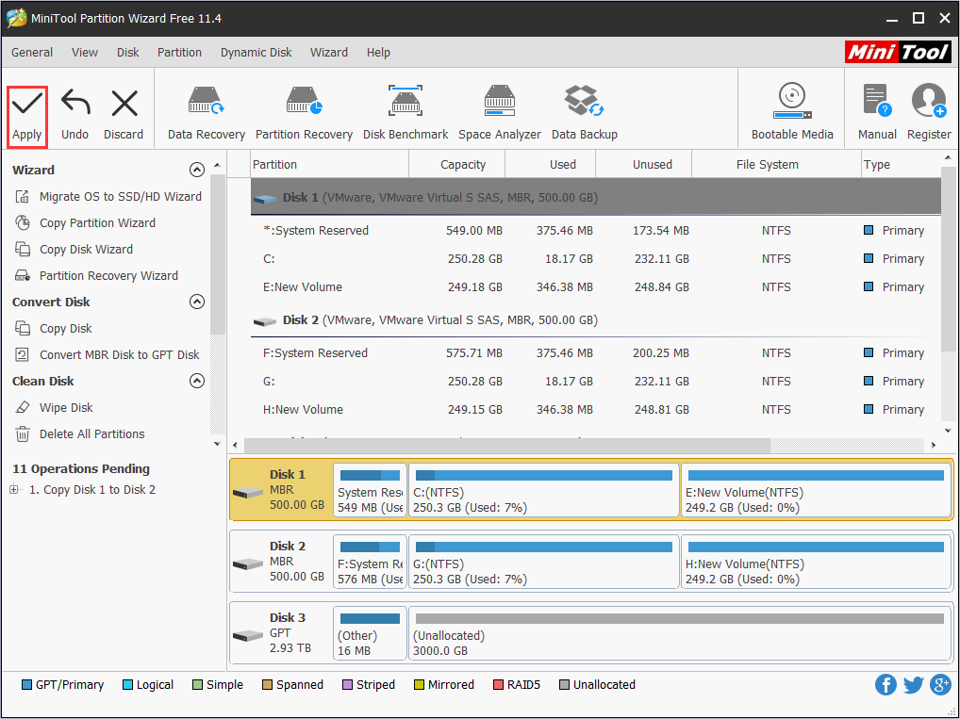Create Bootable Media from toolbar

[x=791, y=103]
